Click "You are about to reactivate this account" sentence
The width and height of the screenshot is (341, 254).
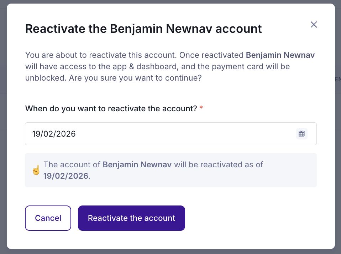tap(101, 56)
